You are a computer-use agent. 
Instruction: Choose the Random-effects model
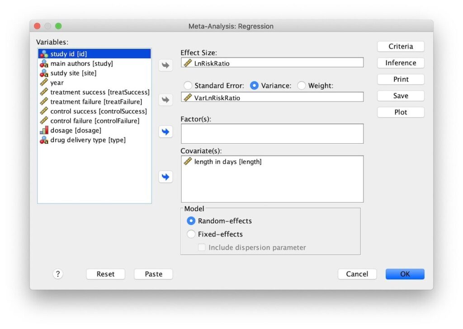coord(191,221)
